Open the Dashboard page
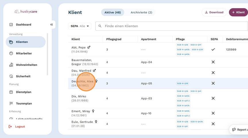Viewport: 248px width, 138px height. pos(24,25)
